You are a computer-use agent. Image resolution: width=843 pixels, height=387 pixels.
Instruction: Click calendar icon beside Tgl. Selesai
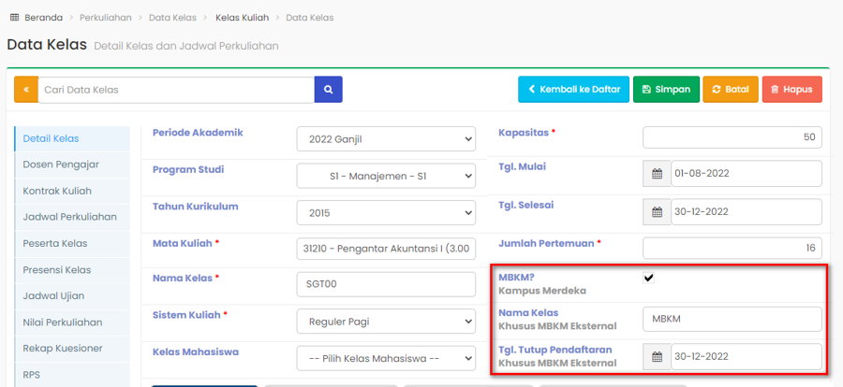(657, 212)
